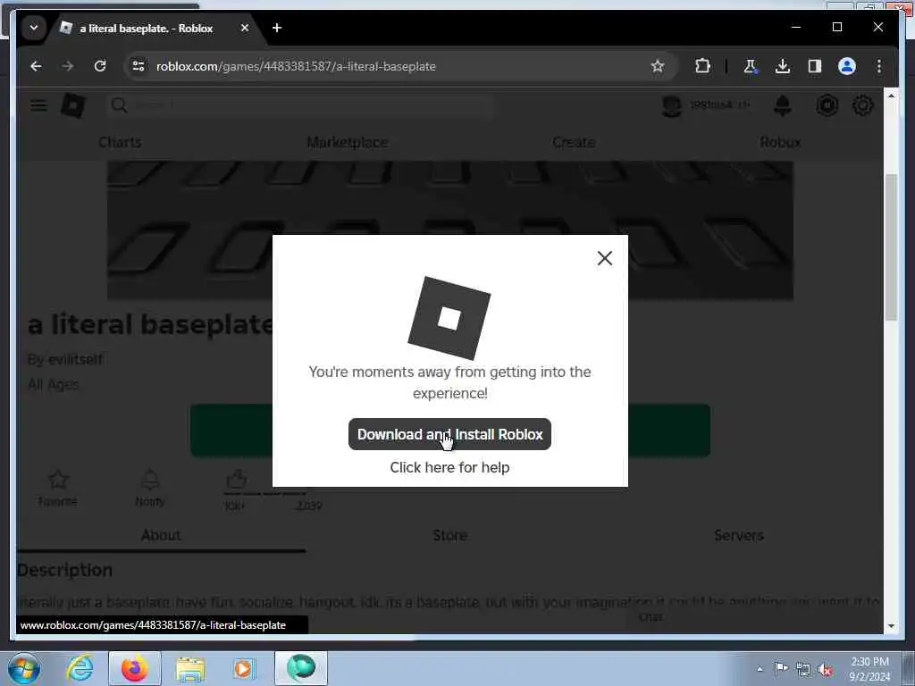915x686 pixels.
Task: Show hidden system tray icons
Action: tap(760, 669)
